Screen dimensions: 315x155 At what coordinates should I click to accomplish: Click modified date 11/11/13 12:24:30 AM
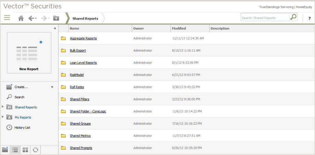188,38
